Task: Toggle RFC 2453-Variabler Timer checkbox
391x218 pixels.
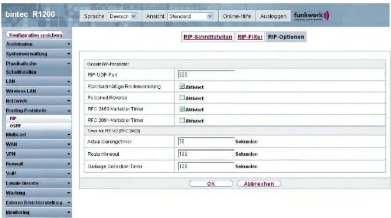Action: coord(182,109)
